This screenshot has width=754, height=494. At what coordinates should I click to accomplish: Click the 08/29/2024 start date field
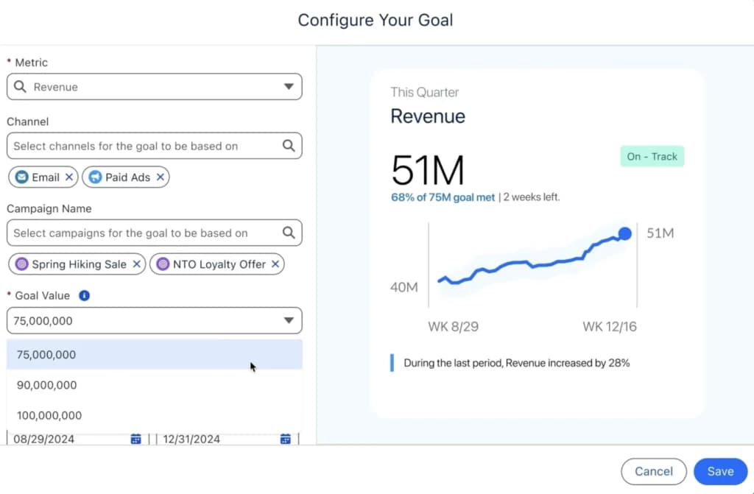click(x=77, y=439)
